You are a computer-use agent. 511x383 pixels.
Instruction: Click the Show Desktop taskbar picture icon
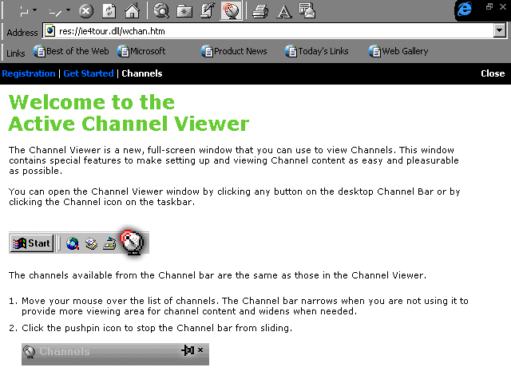click(109, 243)
